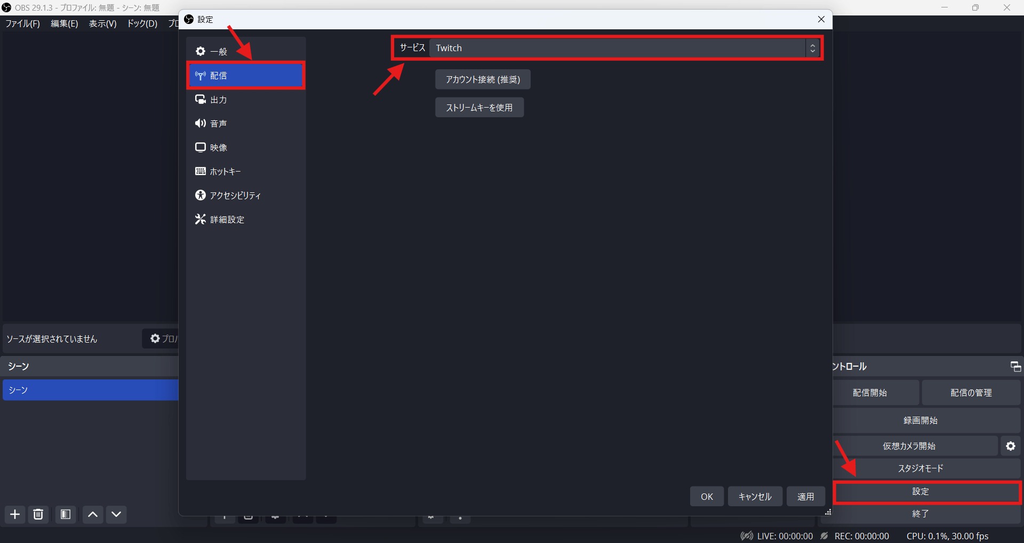Close the 設定 dialog with X
This screenshot has width=1024, height=543.
point(821,19)
